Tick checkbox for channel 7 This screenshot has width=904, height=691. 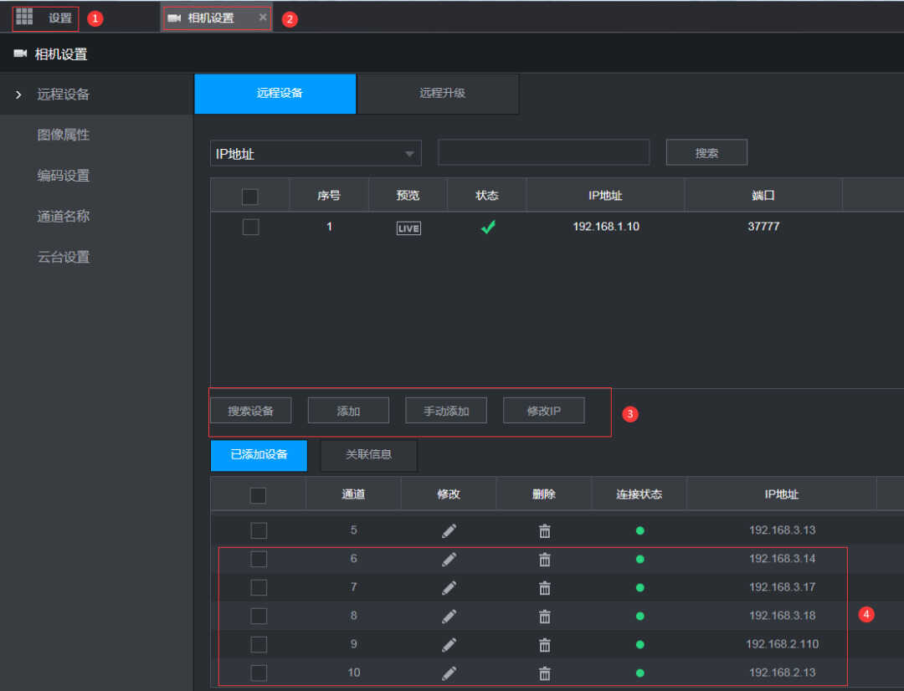pyautogui.click(x=259, y=588)
